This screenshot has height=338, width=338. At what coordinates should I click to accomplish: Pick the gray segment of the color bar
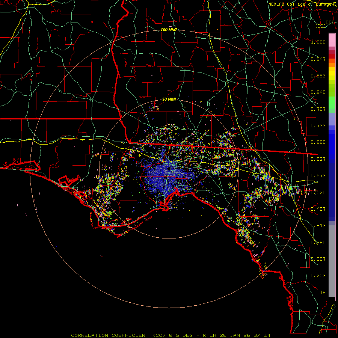coord(332,261)
